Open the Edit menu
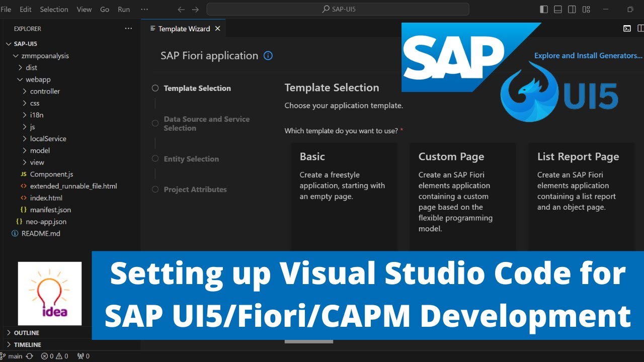Viewport: 644px width, 362px height. pos(25,10)
